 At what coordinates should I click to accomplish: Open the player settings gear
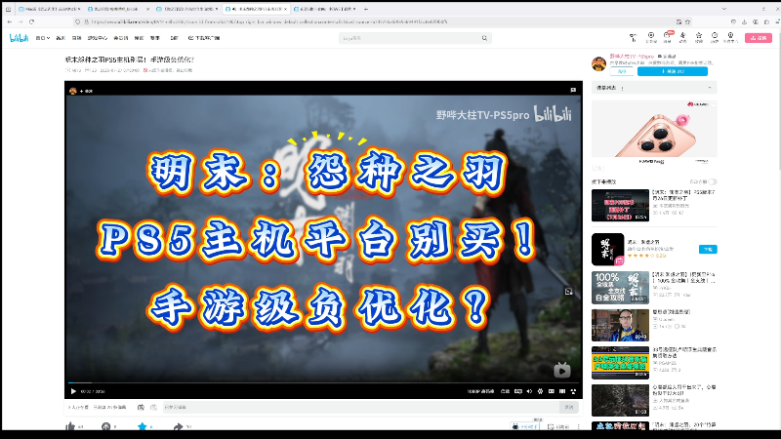click(541, 391)
